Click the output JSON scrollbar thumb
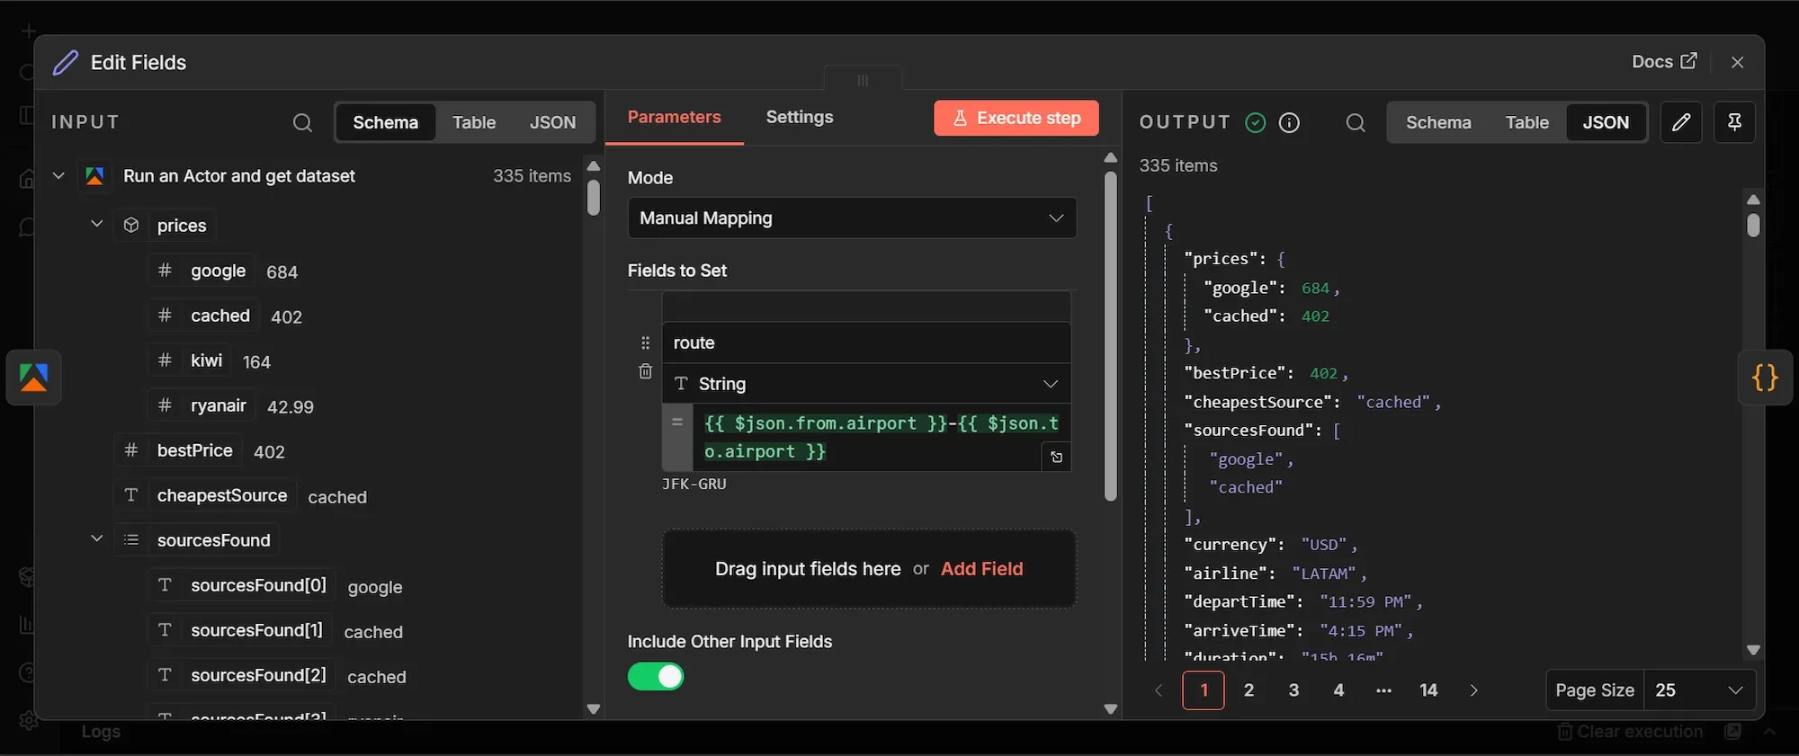This screenshot has width=1799, height=756. 1752,224
